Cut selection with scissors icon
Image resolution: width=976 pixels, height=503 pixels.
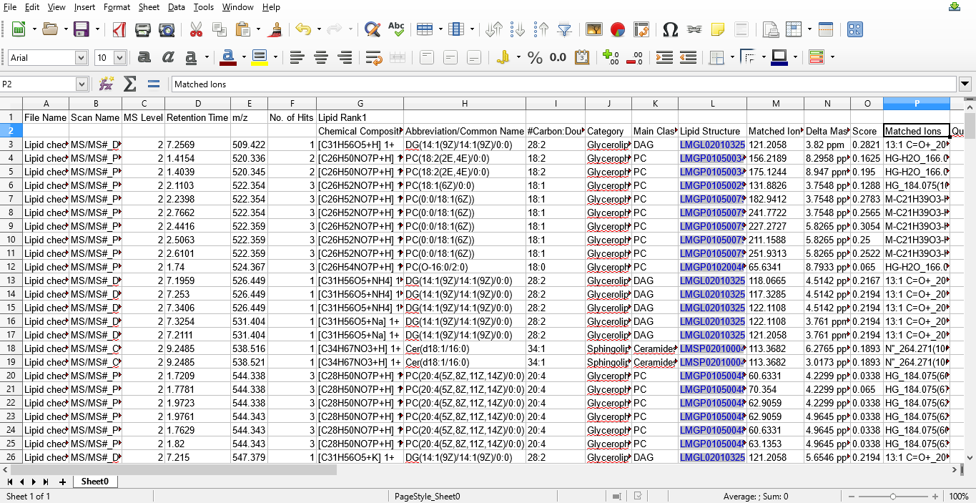point(196,29)
